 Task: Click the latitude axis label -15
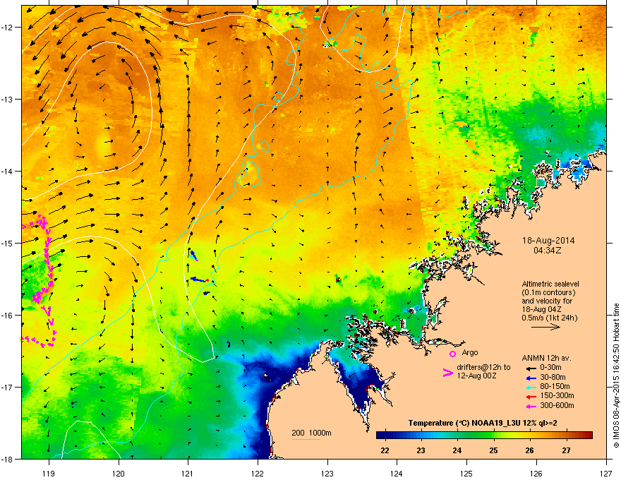pos(8,243)
